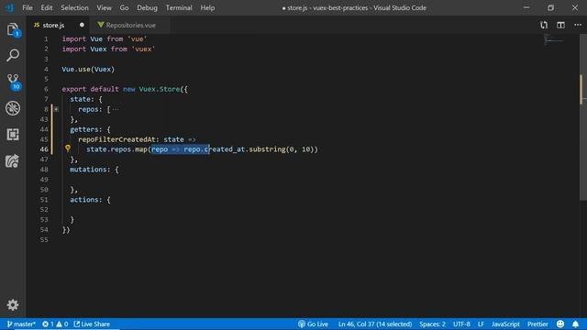Click the master branch indicator
Screen dimensions: 587x330
(x=21, y=324)
